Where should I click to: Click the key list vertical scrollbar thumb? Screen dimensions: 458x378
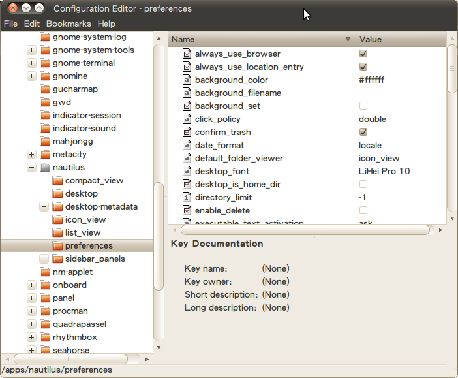pyautogui.click(x=452, y=69)
